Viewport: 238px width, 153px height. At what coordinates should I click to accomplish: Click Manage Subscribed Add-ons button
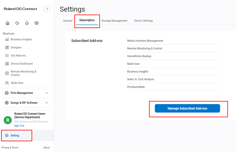[187, 108]
